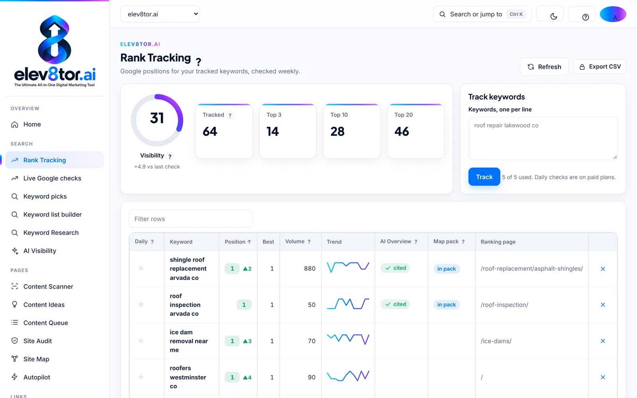The height and width of the screenshot is (398, 637).
Task: Click trend sparkline for roofers westminster co
Action: coord(348,376)
